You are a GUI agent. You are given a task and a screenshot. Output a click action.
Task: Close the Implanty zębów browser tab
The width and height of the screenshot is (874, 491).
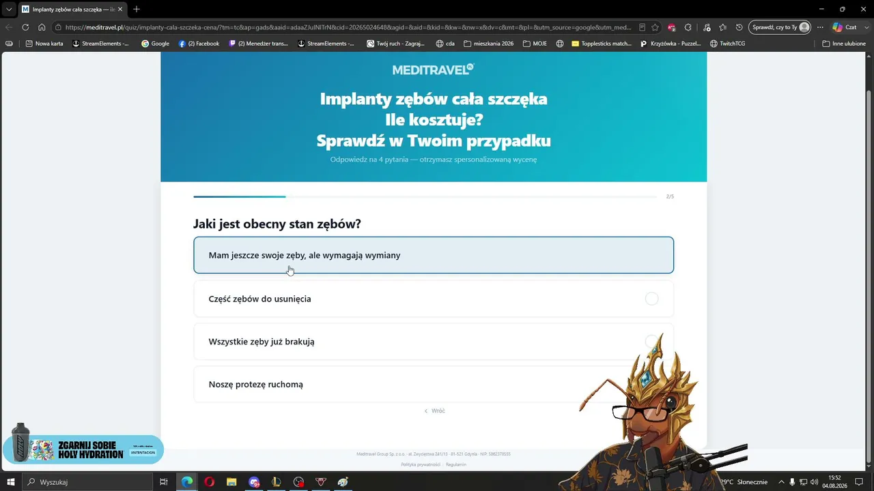[x=120, y=10]
